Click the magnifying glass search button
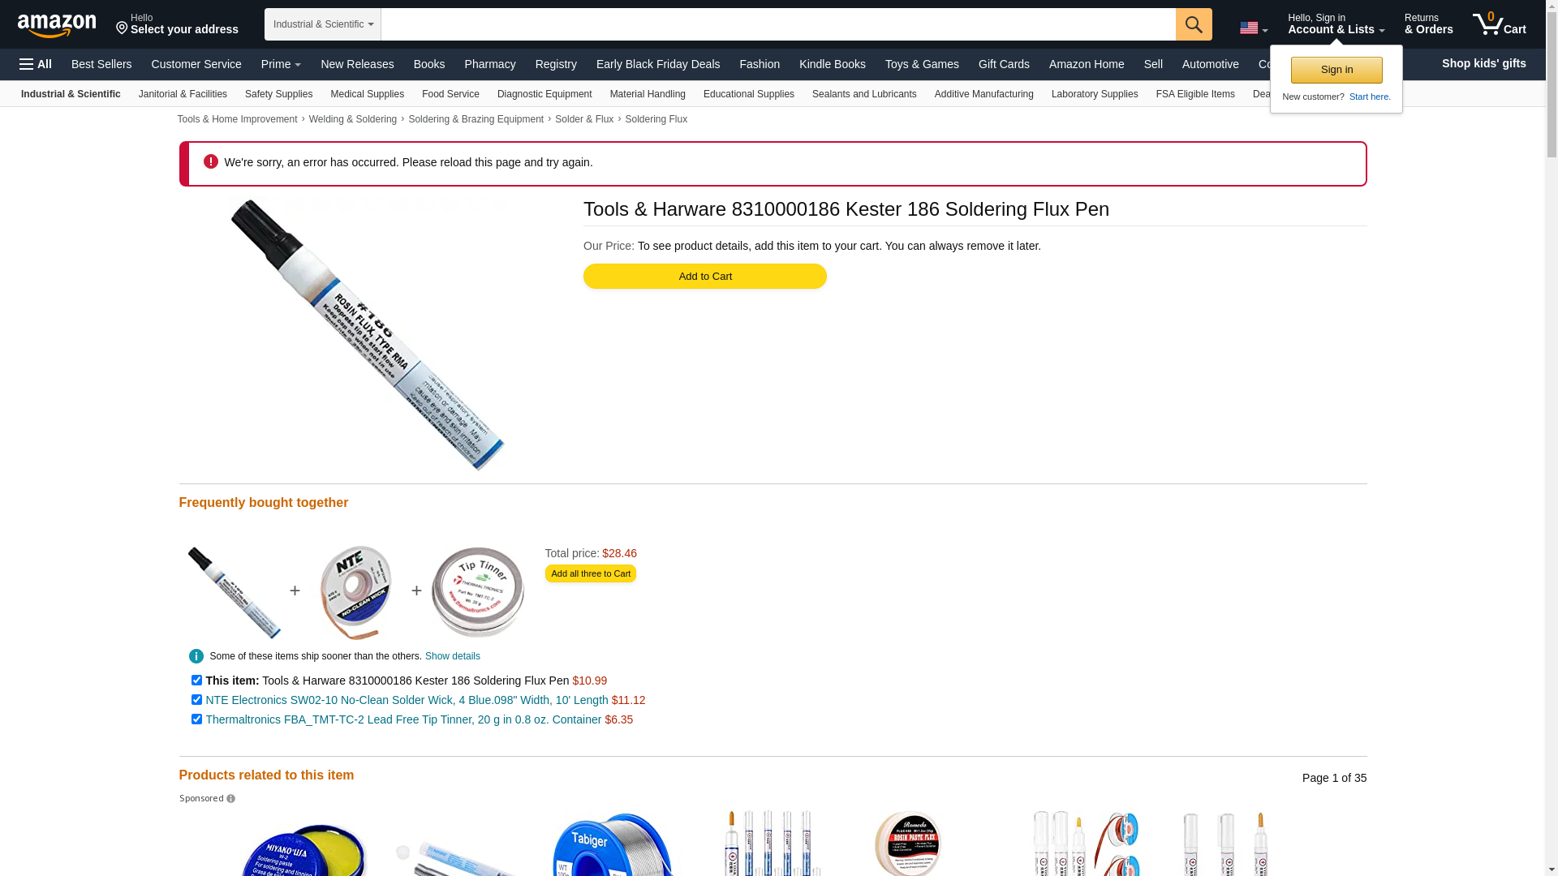 tap(1194, 24)
